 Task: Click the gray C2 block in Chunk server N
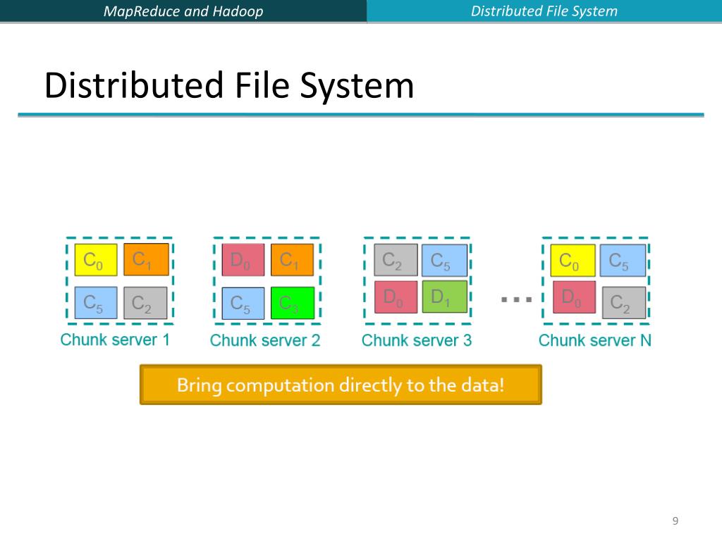click(x=624, y=303)
